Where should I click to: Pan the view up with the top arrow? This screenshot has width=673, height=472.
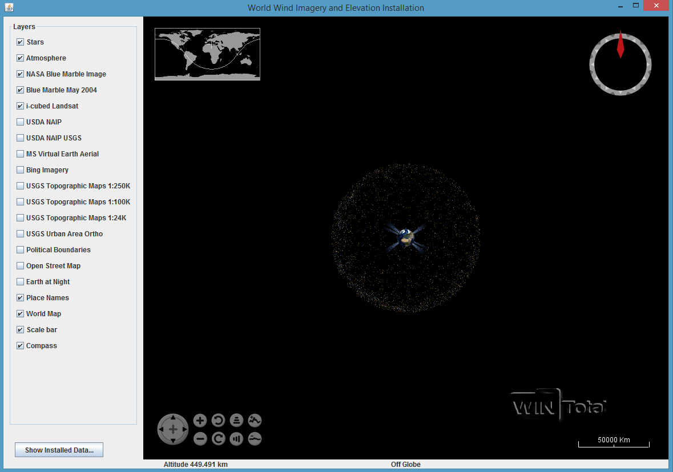coord(173,418)
